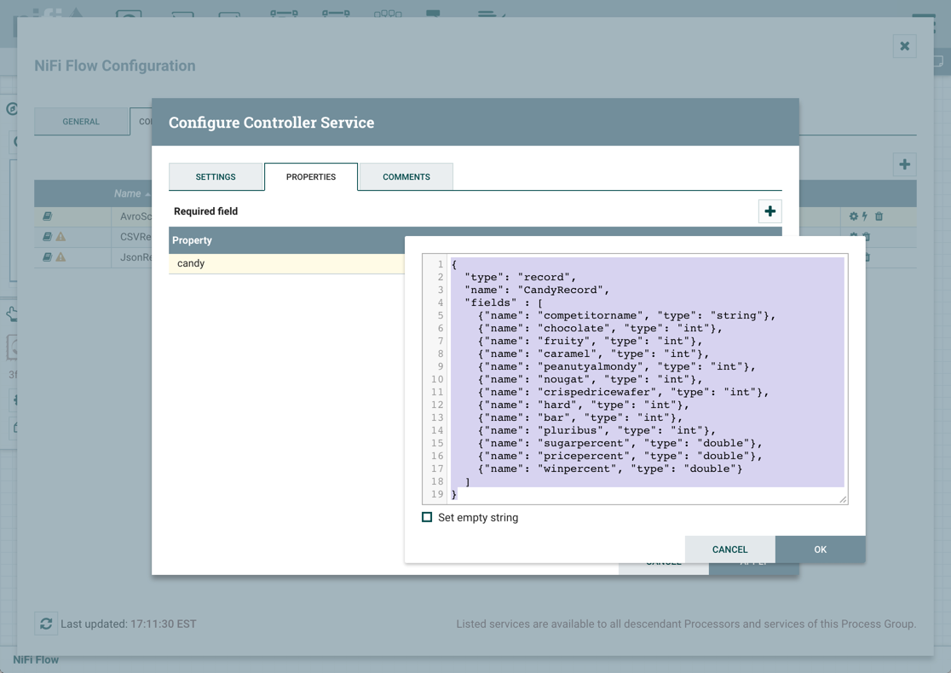Click the warning triangle in the CSVReader row

pyautogui.click(x=61, y=237)
